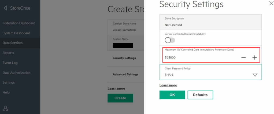Toggle Server Controlled Data Immutability switch
Viewport: 274px width, 114px height.
tap(170, 40)
